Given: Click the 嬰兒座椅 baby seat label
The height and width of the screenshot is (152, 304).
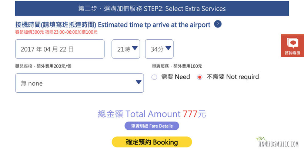Looking at the screenshot, I should (43, 66).
